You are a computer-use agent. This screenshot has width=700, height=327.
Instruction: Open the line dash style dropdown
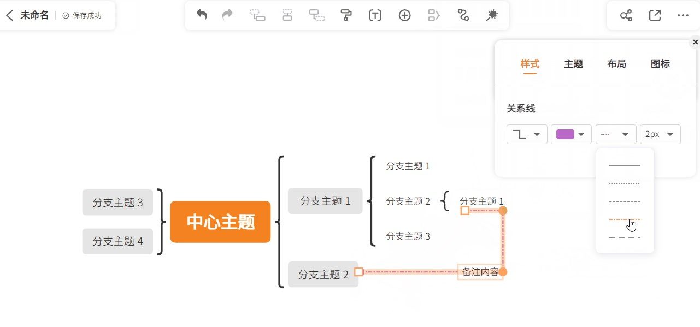616,134
